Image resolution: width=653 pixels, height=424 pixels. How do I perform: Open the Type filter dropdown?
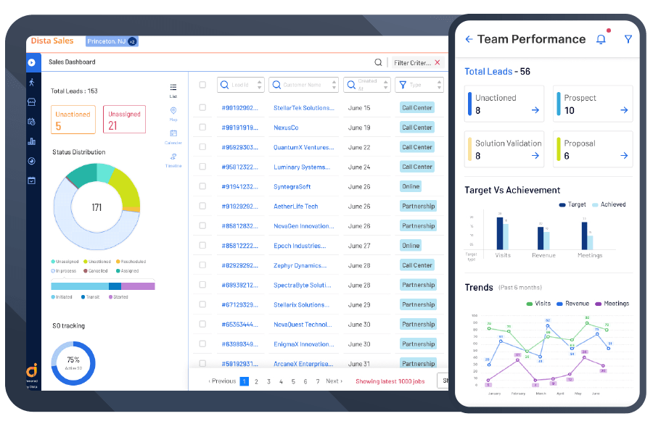coord(419,85)
